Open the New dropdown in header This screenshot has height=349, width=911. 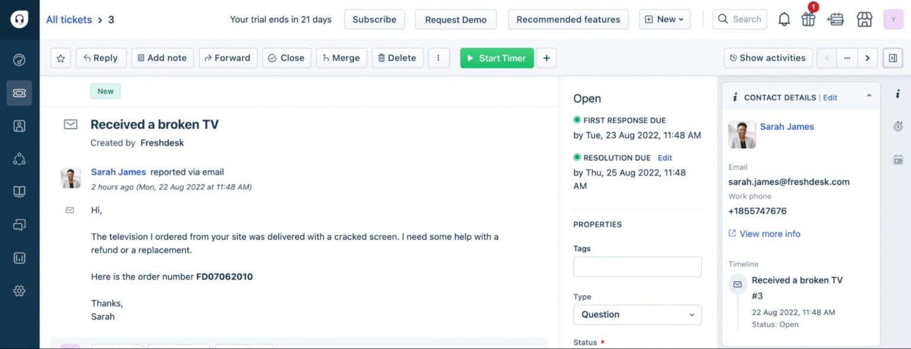tap(664, 19)
